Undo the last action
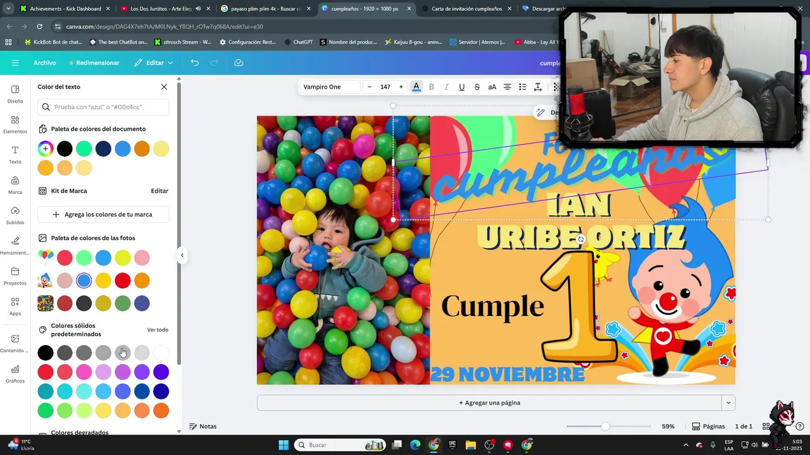 tap(195, 63)
